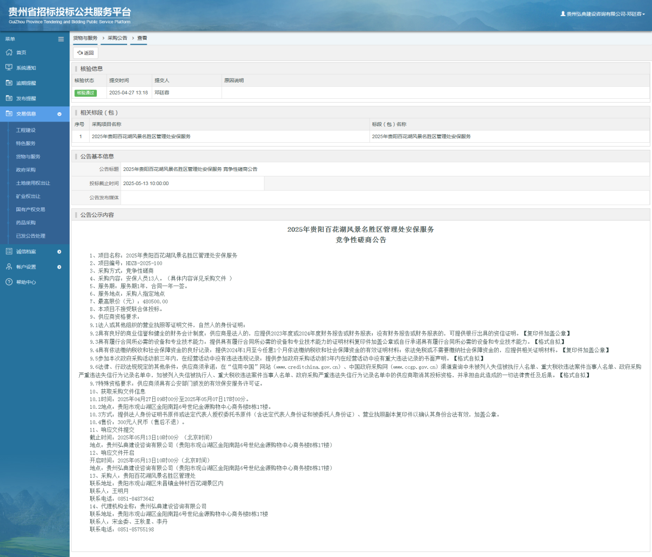This screenshot has height=557, width=652.
Task: Expand the 帐户设置 menu arrow
Action: coord(59,267)
